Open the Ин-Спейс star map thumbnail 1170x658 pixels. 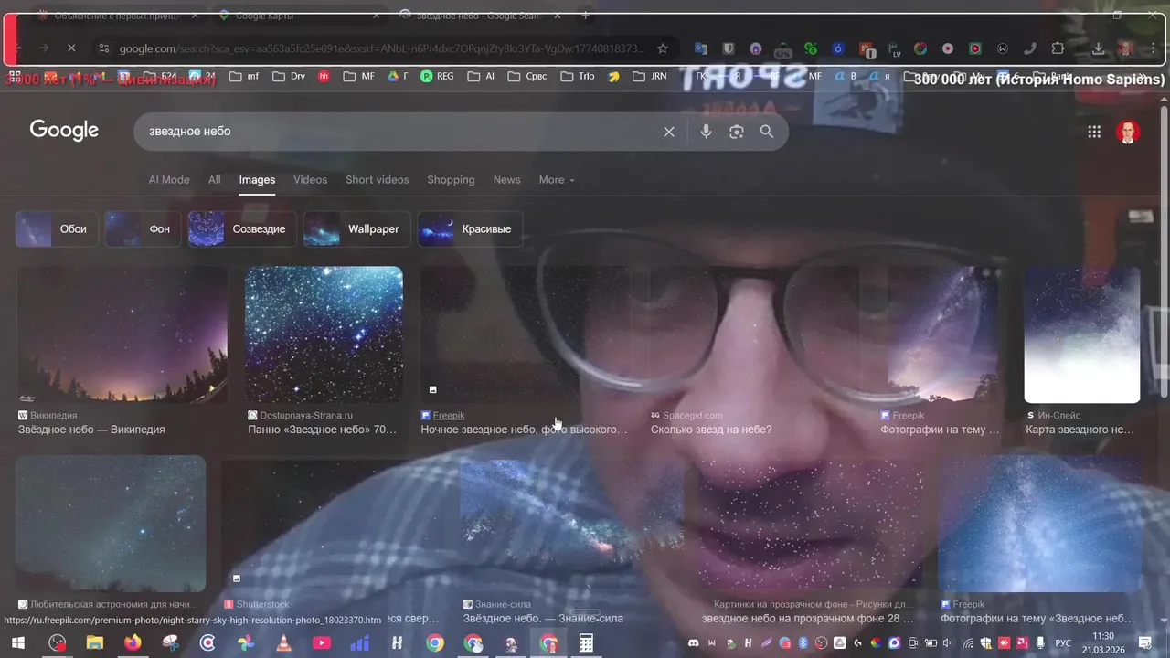(x=1082, y=334)
